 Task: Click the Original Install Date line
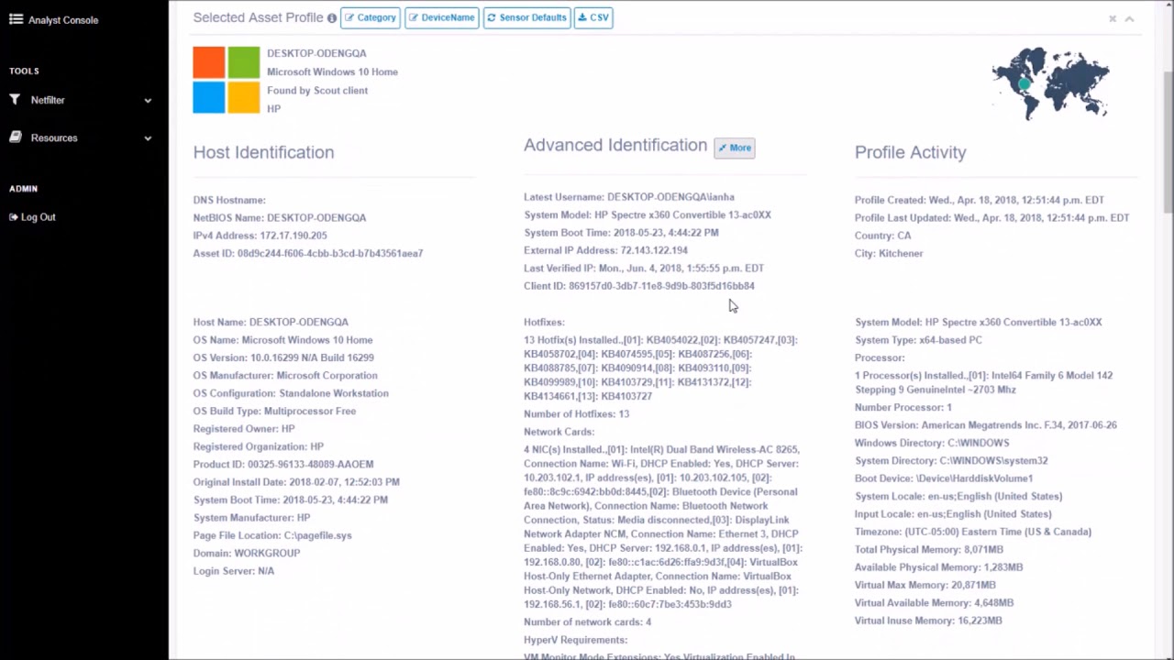click(296, 481)
